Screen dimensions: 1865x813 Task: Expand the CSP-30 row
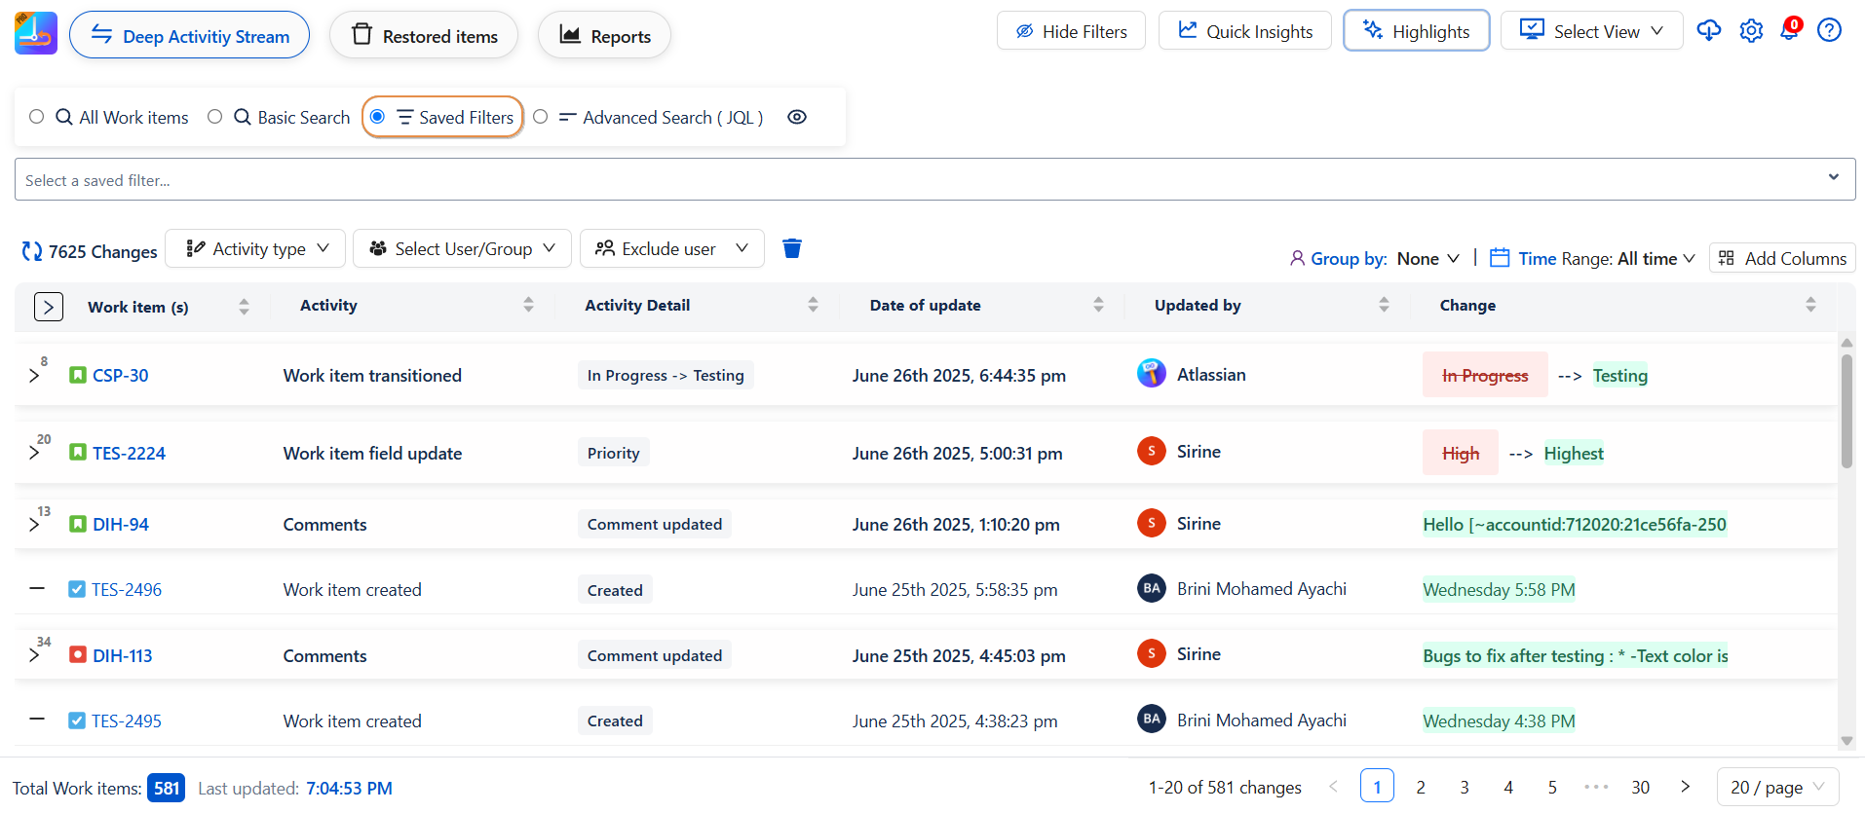(34, 376)
